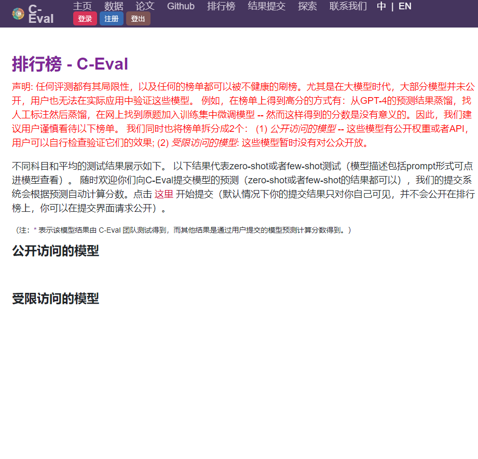Click the brown 登出 button
478x459 pixels.
(x=138, y=19)
